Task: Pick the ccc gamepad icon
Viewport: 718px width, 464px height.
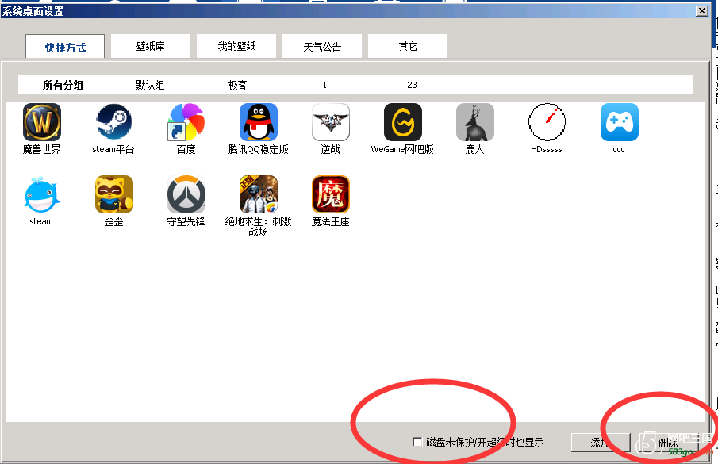Action: click(619, 122)
